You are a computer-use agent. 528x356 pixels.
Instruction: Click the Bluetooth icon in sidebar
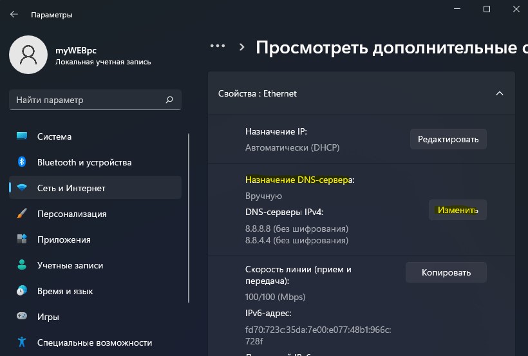(22, 162)
